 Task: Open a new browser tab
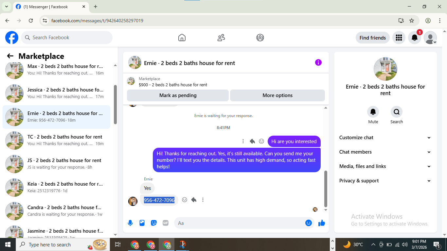click(96, 7)
